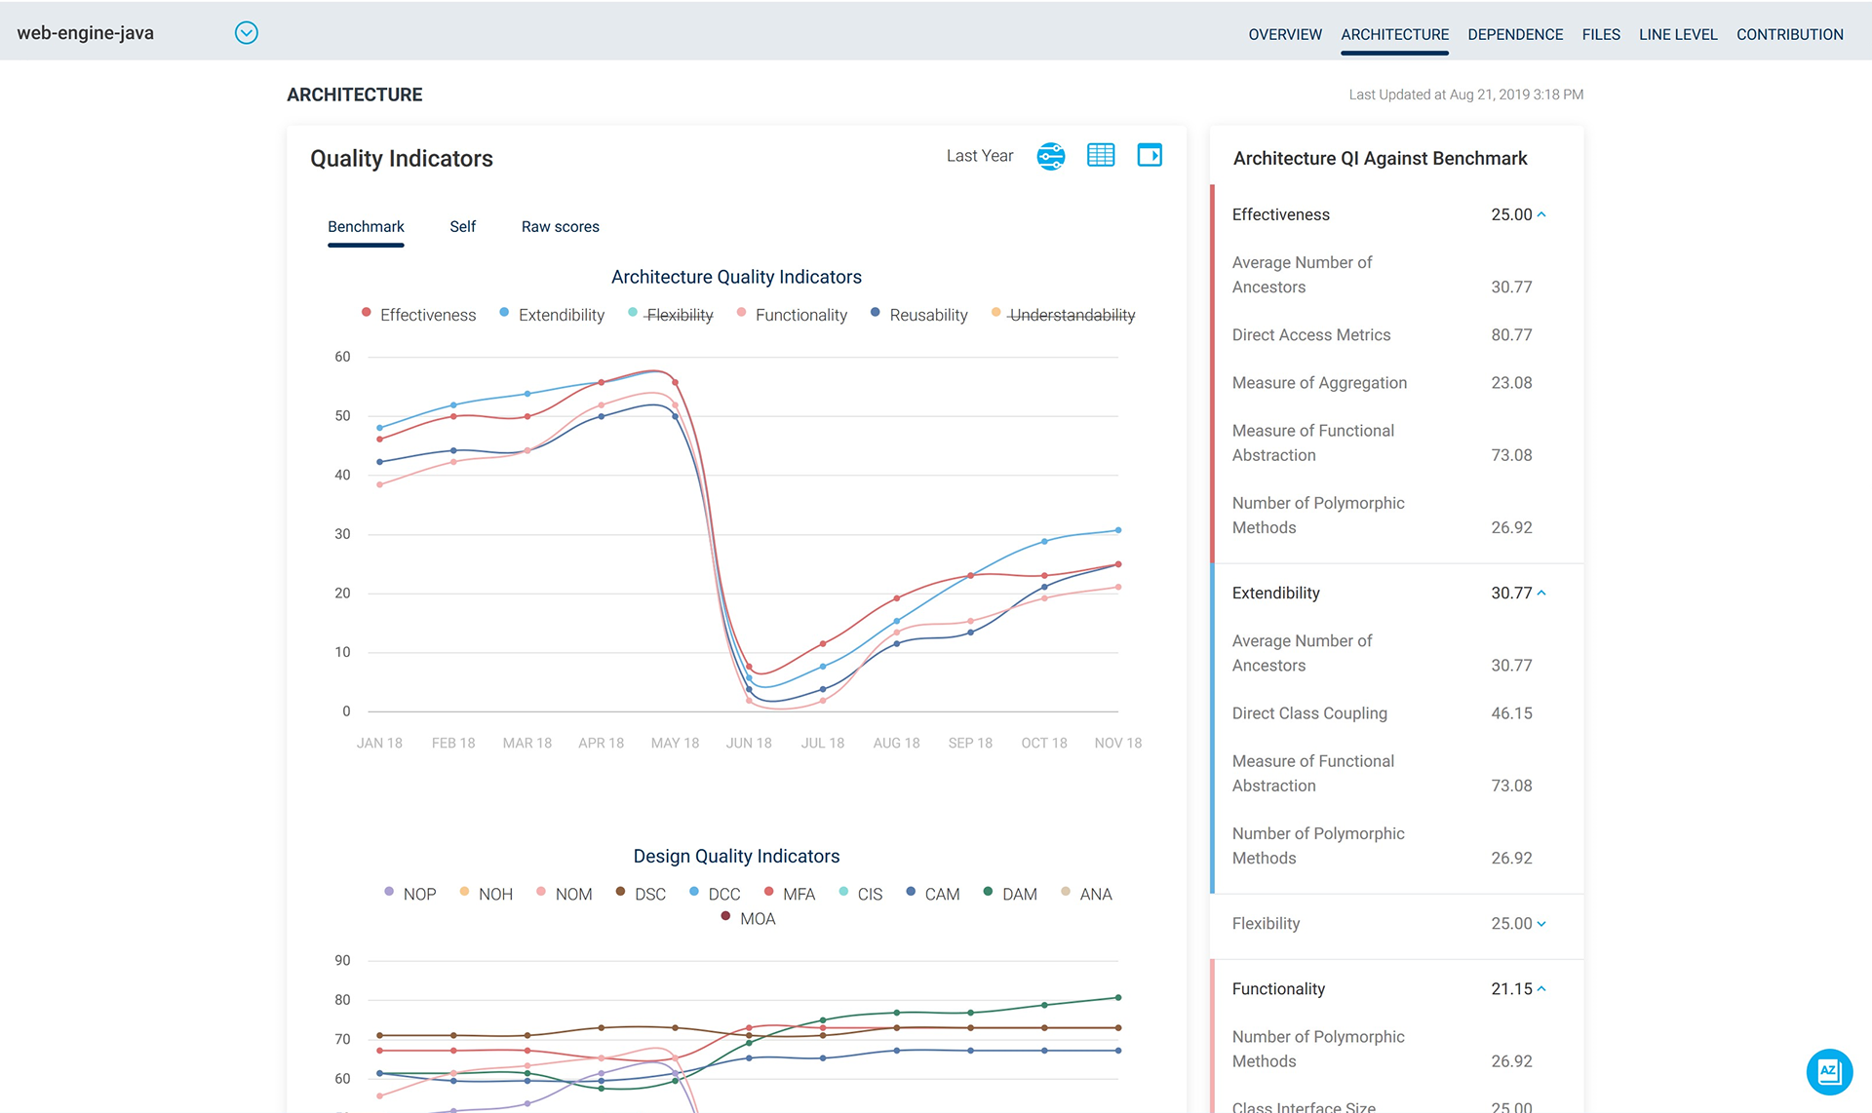Switch to the LINE LEVEL tab
1872x1113 pixels.
pos(1678,34)
